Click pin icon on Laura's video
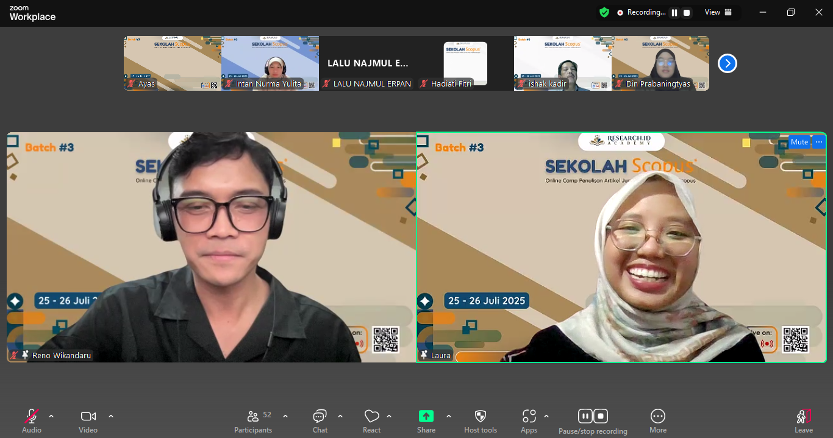The height and width of the screenshot is (438, 833). point(424,355)
